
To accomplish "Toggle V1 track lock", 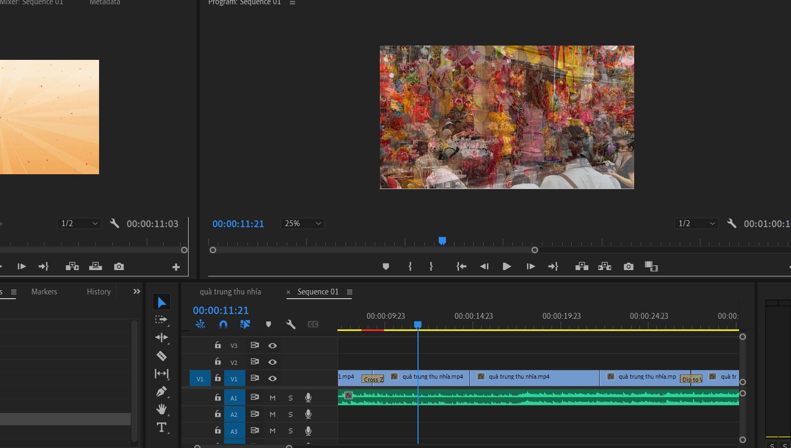I will point(217,378).
